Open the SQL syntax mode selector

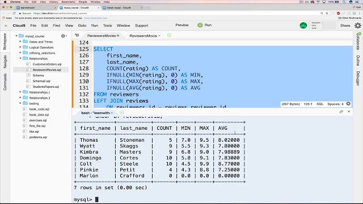click(x=320, y=104)
